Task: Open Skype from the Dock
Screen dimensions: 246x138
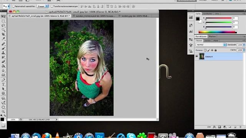Action: pyautogui.click(x=131, y=135)
